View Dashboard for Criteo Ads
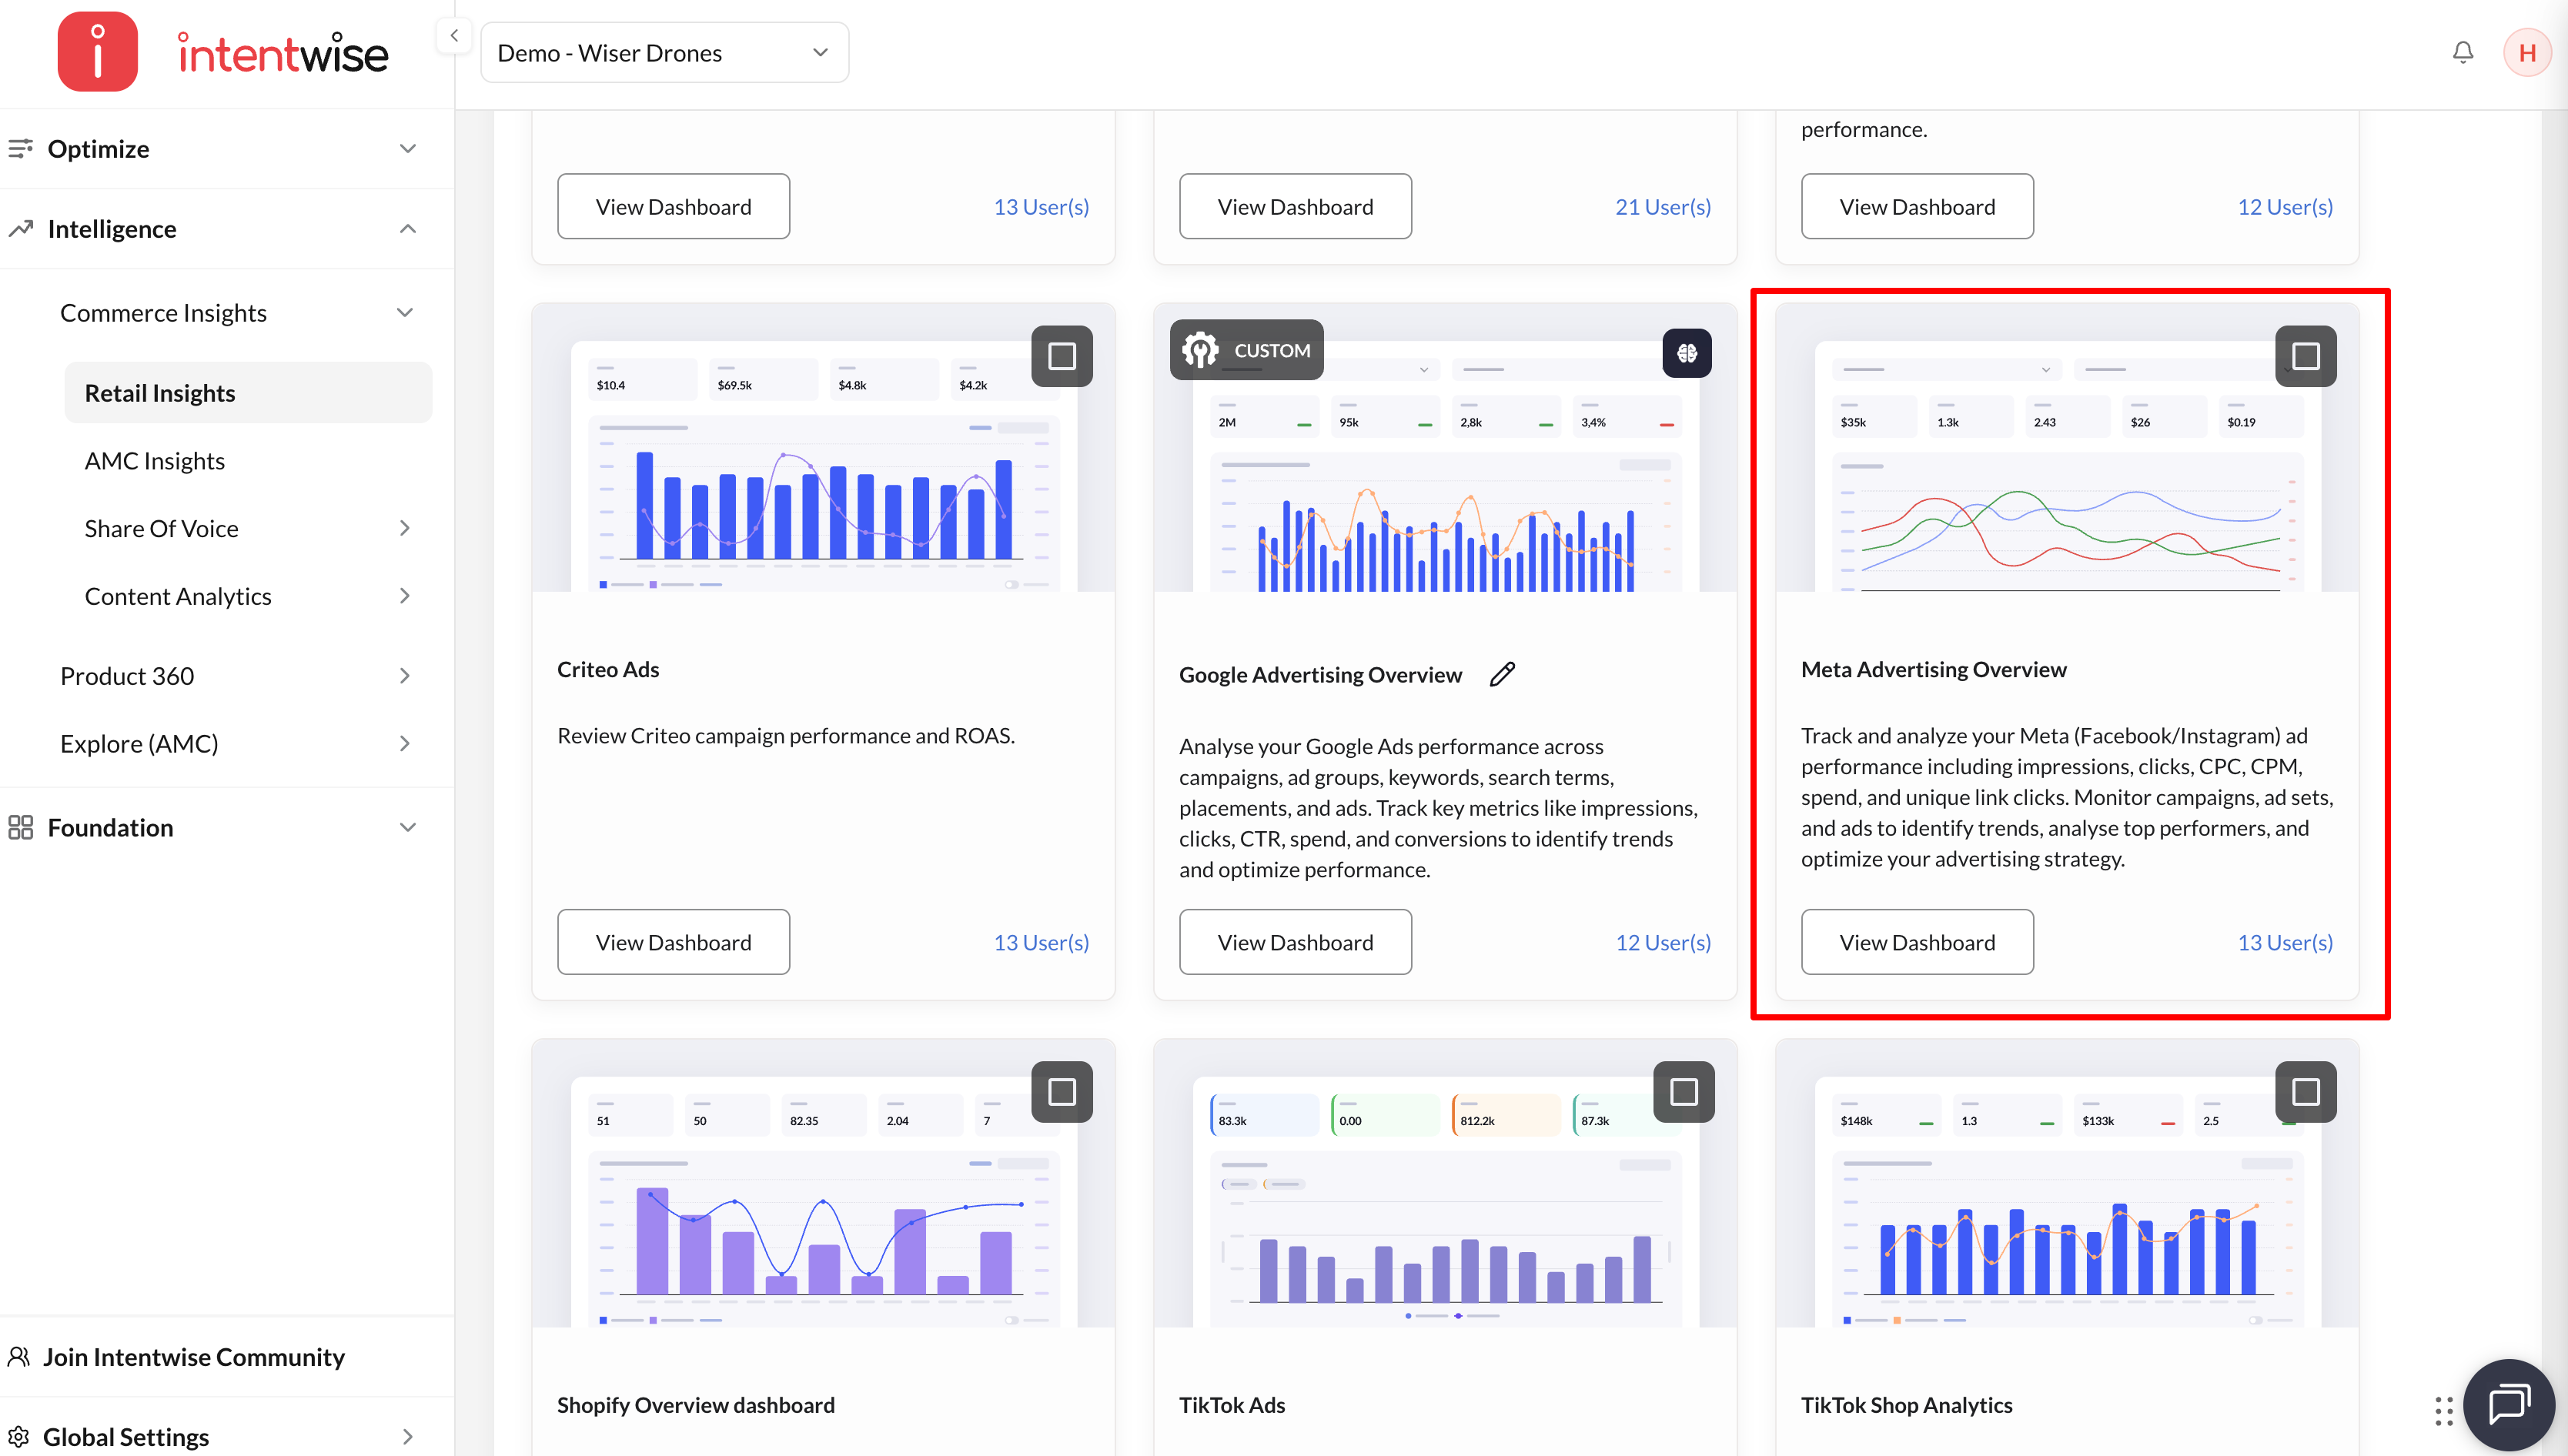 pos(674,942)
